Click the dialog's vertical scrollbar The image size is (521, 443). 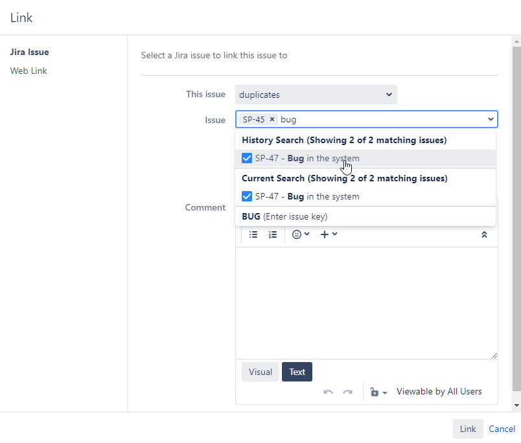pyautogui.click(x=516, y=219)
